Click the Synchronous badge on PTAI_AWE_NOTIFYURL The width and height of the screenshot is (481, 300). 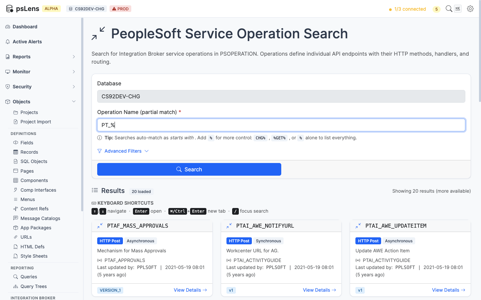269,241
